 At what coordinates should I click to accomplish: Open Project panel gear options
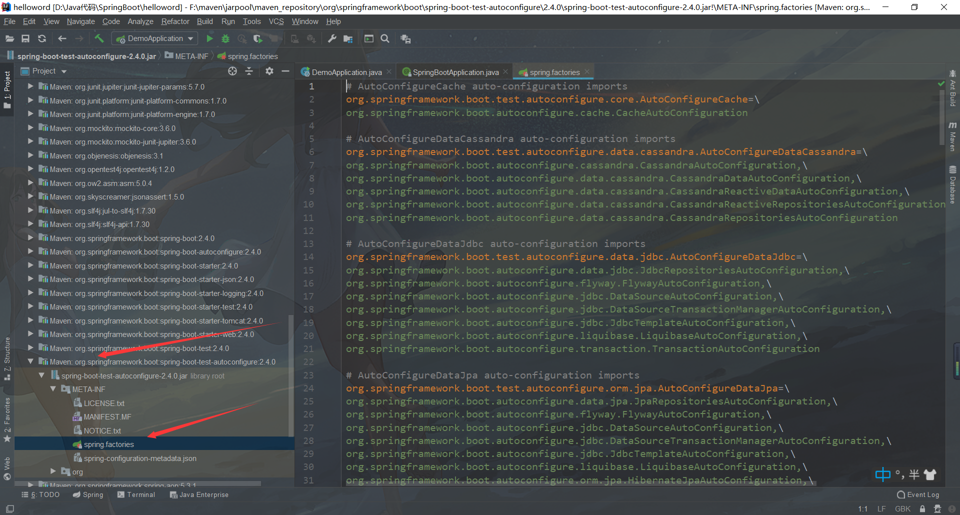[x=269, y=71]
